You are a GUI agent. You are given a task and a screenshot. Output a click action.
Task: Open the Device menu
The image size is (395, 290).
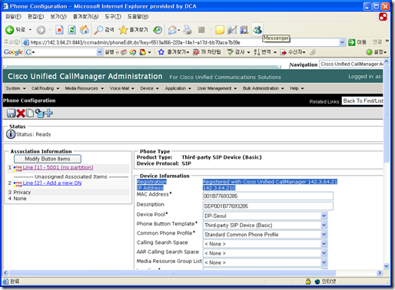coord(149,88)
